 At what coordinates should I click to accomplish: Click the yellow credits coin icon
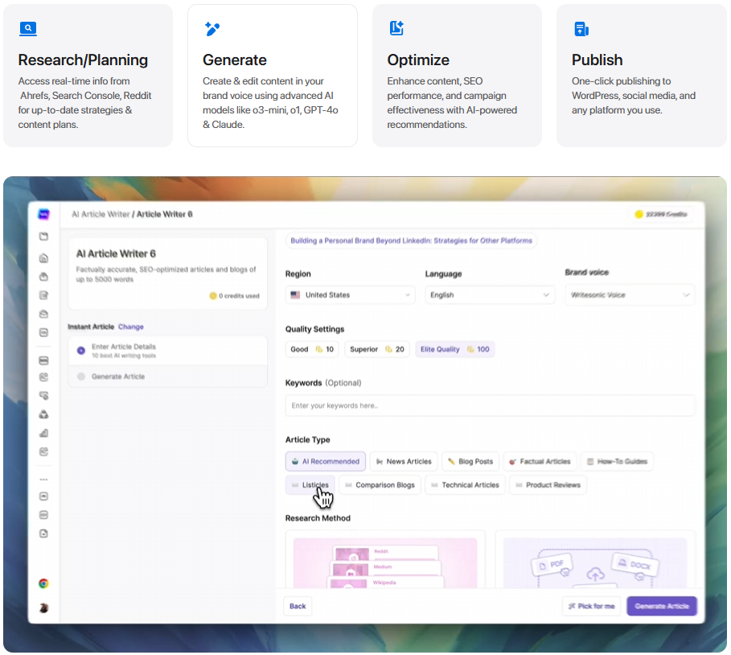(x=639, y=214)
